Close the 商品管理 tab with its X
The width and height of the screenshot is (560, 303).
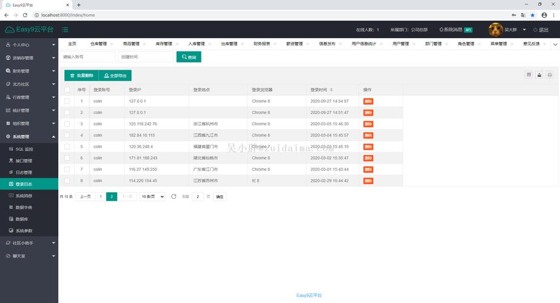point(144,44)
